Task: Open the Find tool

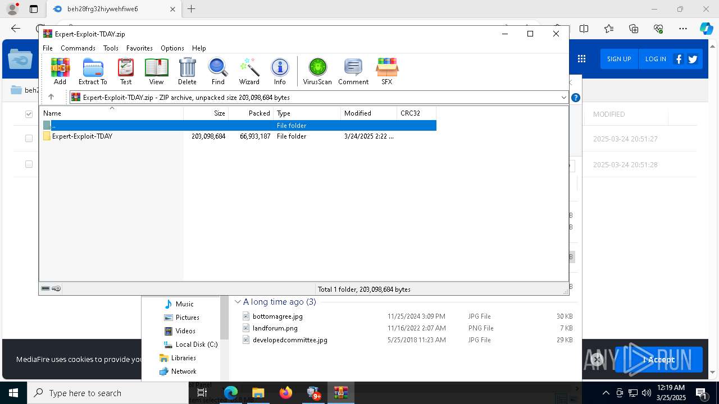Action: coord(218,71)
